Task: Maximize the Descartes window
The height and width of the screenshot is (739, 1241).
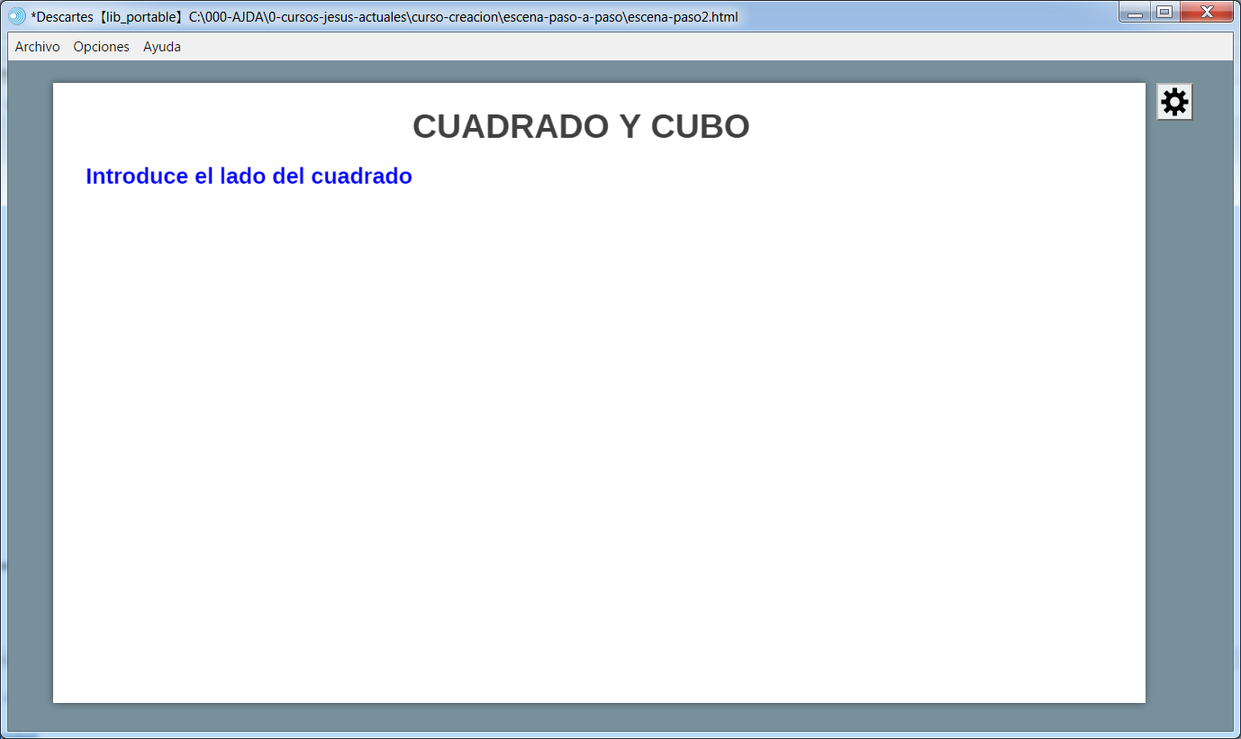Action: [1164, 13]
